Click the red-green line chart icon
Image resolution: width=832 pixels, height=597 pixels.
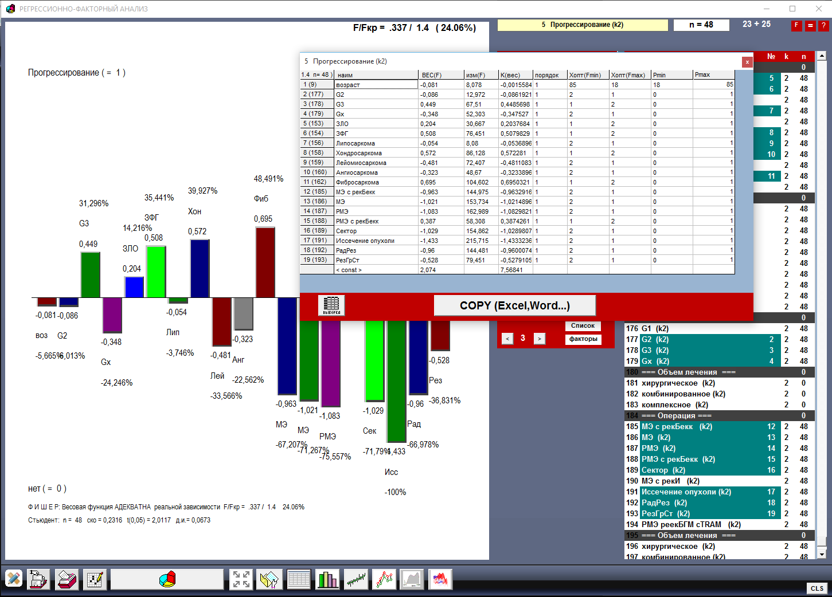pos(384,579)
